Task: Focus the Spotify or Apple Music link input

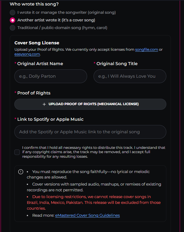Action: pyautogui.click(x=90, y=132)
